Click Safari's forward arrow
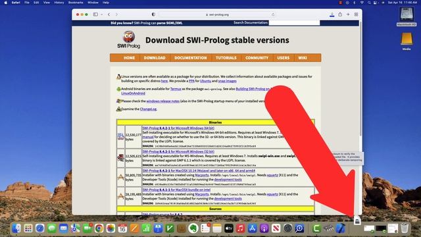 [x=116, y=14]
